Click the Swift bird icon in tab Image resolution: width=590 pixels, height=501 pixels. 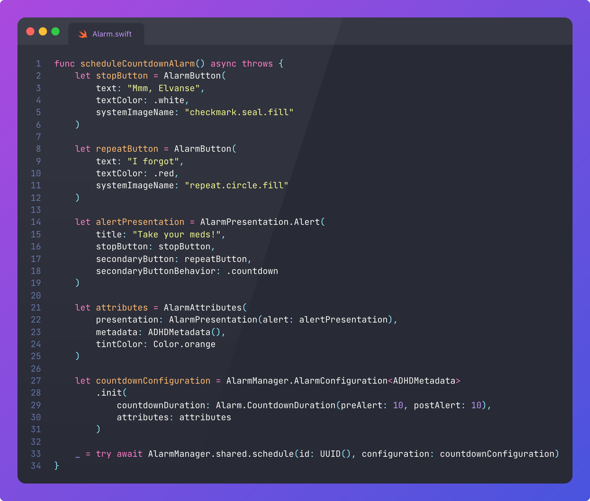pyautogui.click(x=83, y=34)
